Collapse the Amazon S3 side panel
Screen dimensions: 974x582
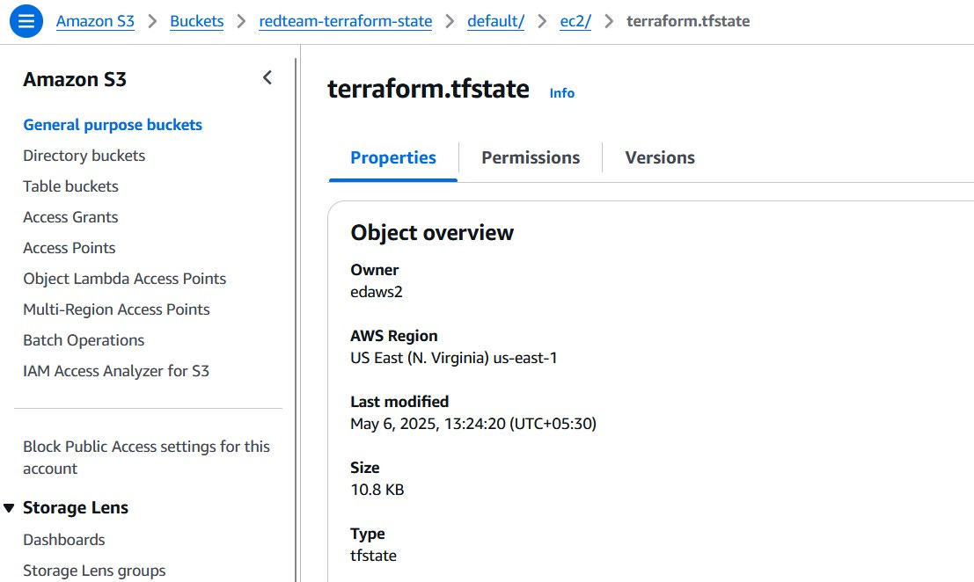pyautogui.click(x=267, y=77)
